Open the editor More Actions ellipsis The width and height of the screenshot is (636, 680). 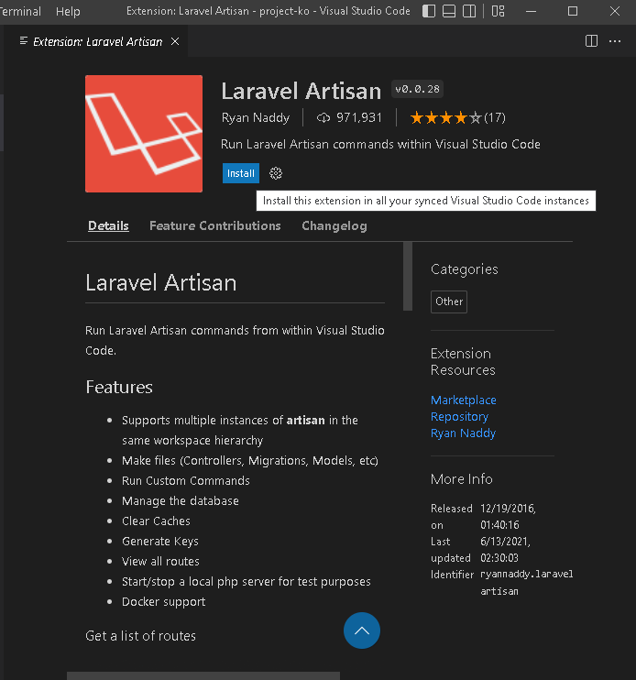tap(615, 41)
